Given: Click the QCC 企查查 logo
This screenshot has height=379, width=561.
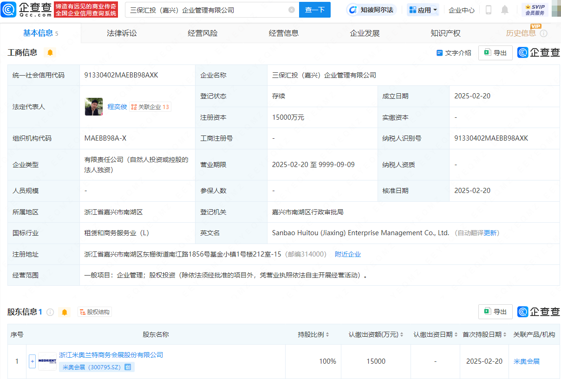Looking at the screenshot, I should pyautogui.click(x=28, y=9).
